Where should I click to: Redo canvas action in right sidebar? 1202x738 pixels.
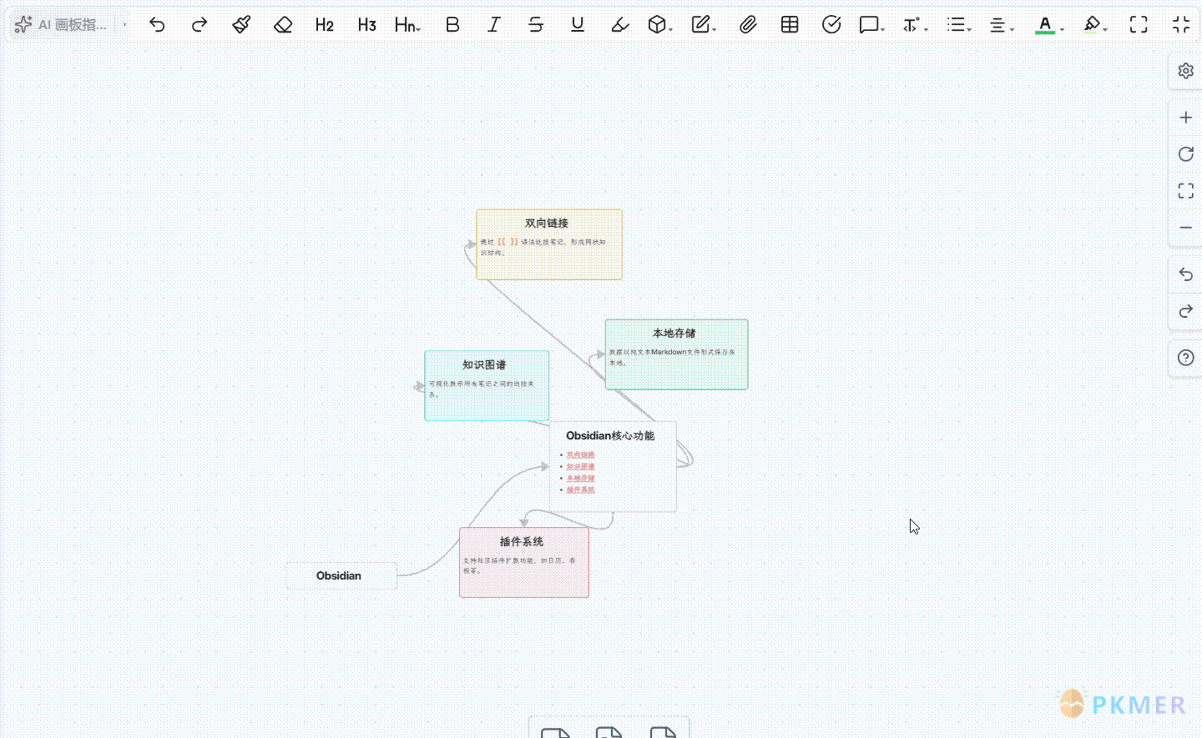[x=1185, y=311]
